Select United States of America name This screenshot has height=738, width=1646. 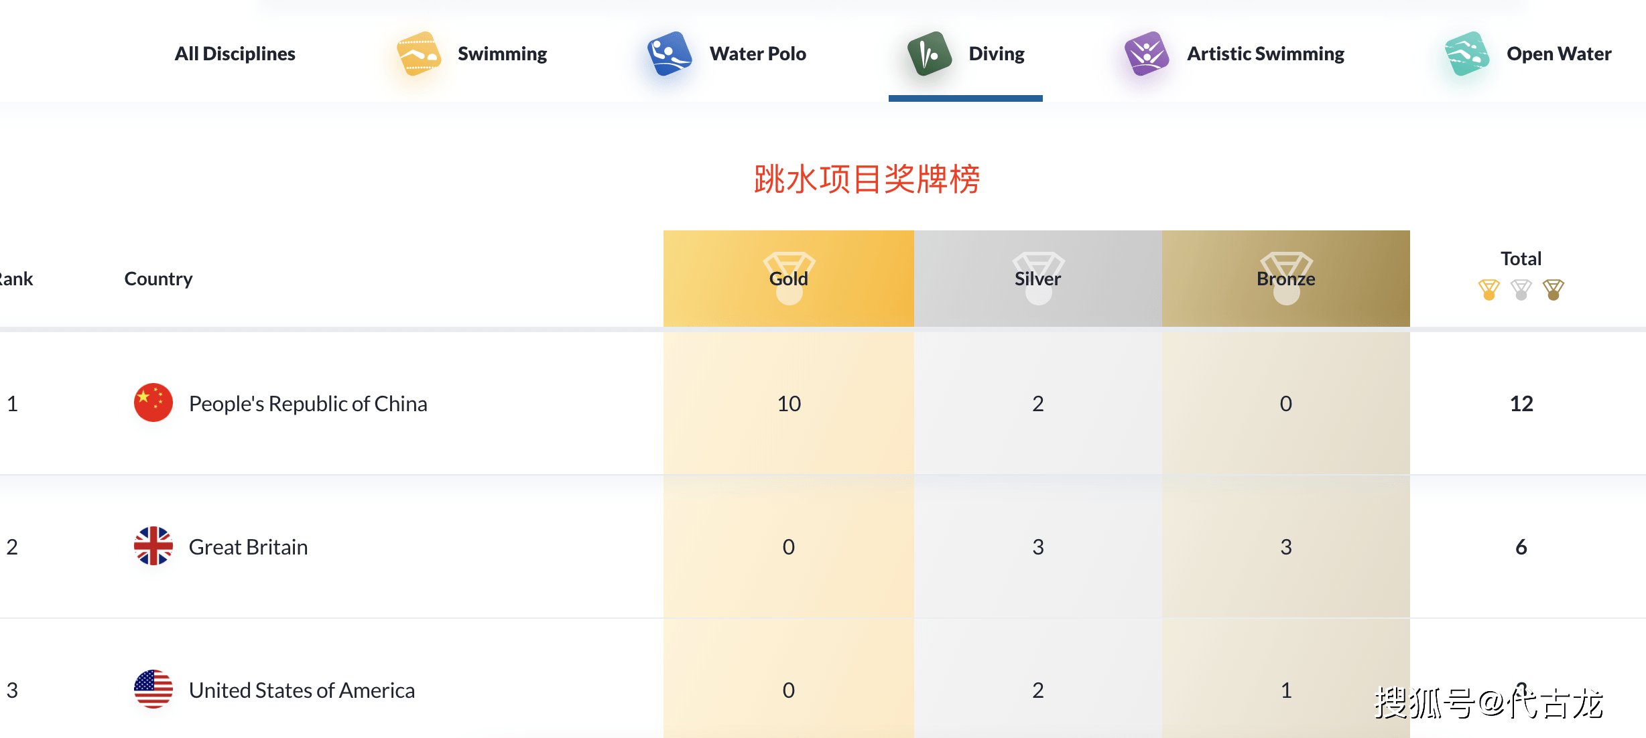302,690
